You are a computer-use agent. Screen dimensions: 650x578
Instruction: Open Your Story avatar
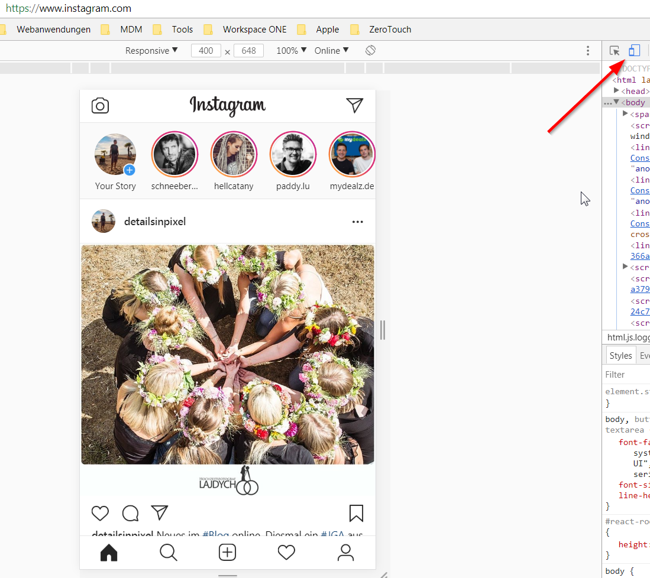115,154
